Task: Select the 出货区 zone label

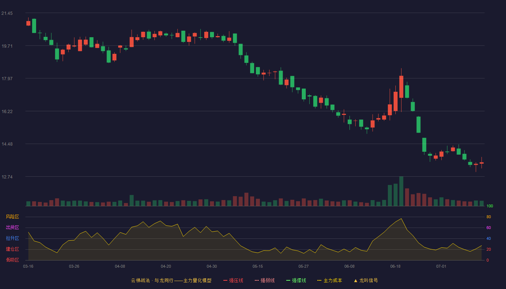Action: 13,227
